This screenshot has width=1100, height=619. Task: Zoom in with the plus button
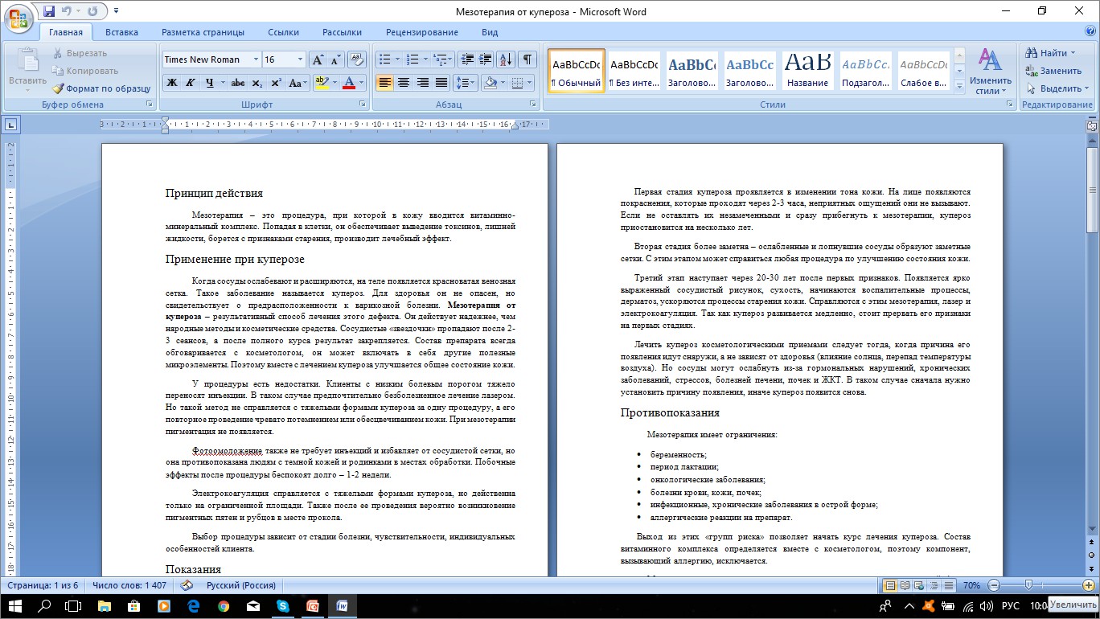click(1089, 585)
